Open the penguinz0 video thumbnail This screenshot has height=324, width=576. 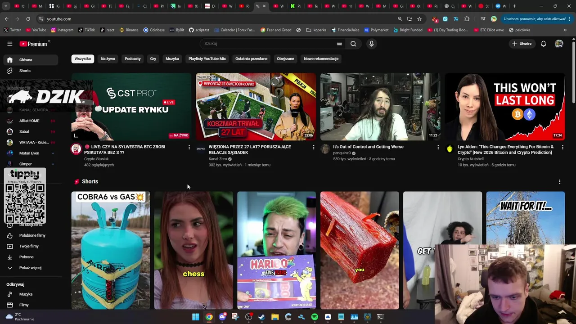(x=380, y=107)
